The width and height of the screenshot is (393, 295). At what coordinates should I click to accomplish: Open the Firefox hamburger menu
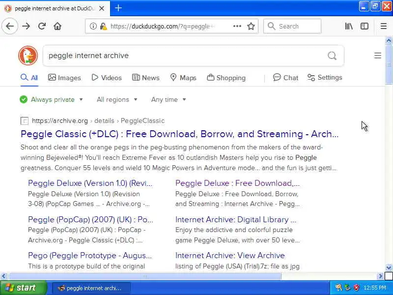(x=384, y=26)
